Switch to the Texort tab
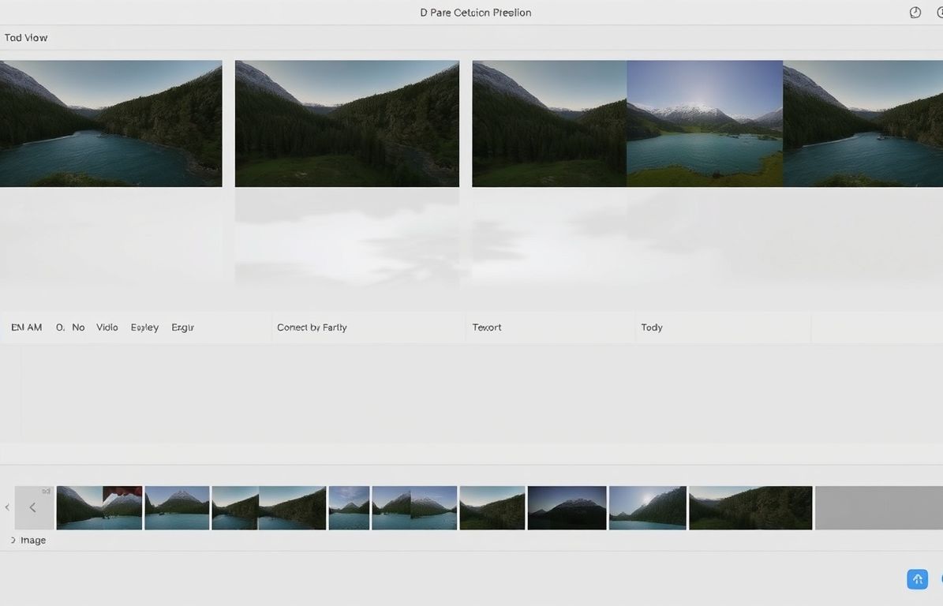943x606 pixels. 486,327
